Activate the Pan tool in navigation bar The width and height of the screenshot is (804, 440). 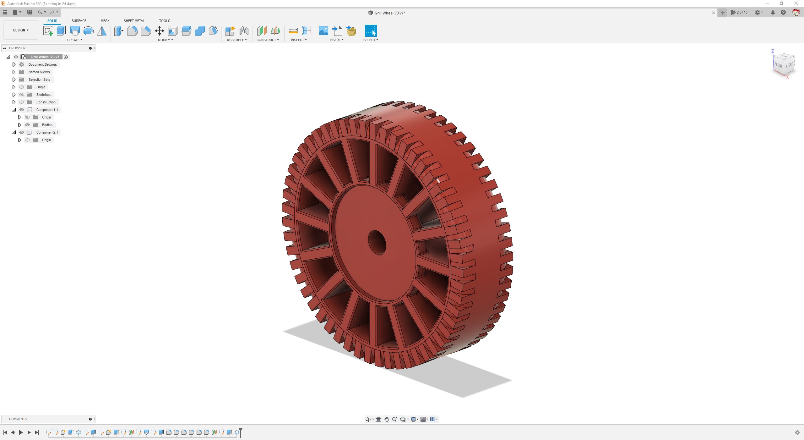(386, 419)
